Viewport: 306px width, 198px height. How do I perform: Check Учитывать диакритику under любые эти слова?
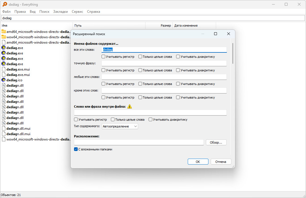click(178, 84)
